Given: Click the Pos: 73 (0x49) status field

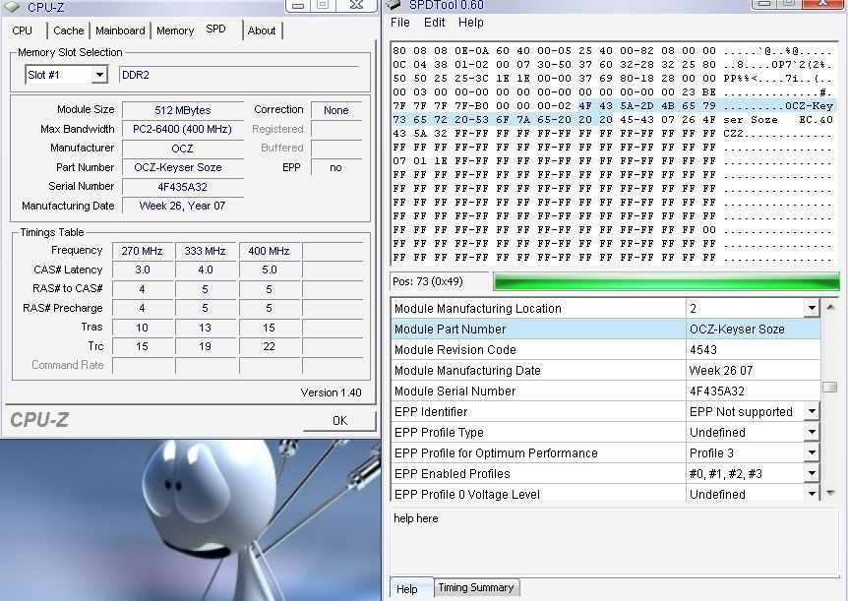Looking at the screenshot, I should point(439,281).
